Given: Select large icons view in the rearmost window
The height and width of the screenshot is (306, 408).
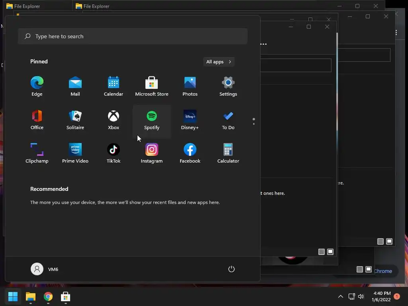Looking at the screenshot, I should [369, 269].
